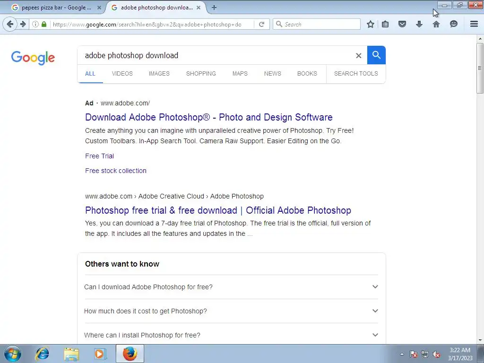
Task: Click the 'www.adobe.com/' ad URL text
Action: pos(125,103)
